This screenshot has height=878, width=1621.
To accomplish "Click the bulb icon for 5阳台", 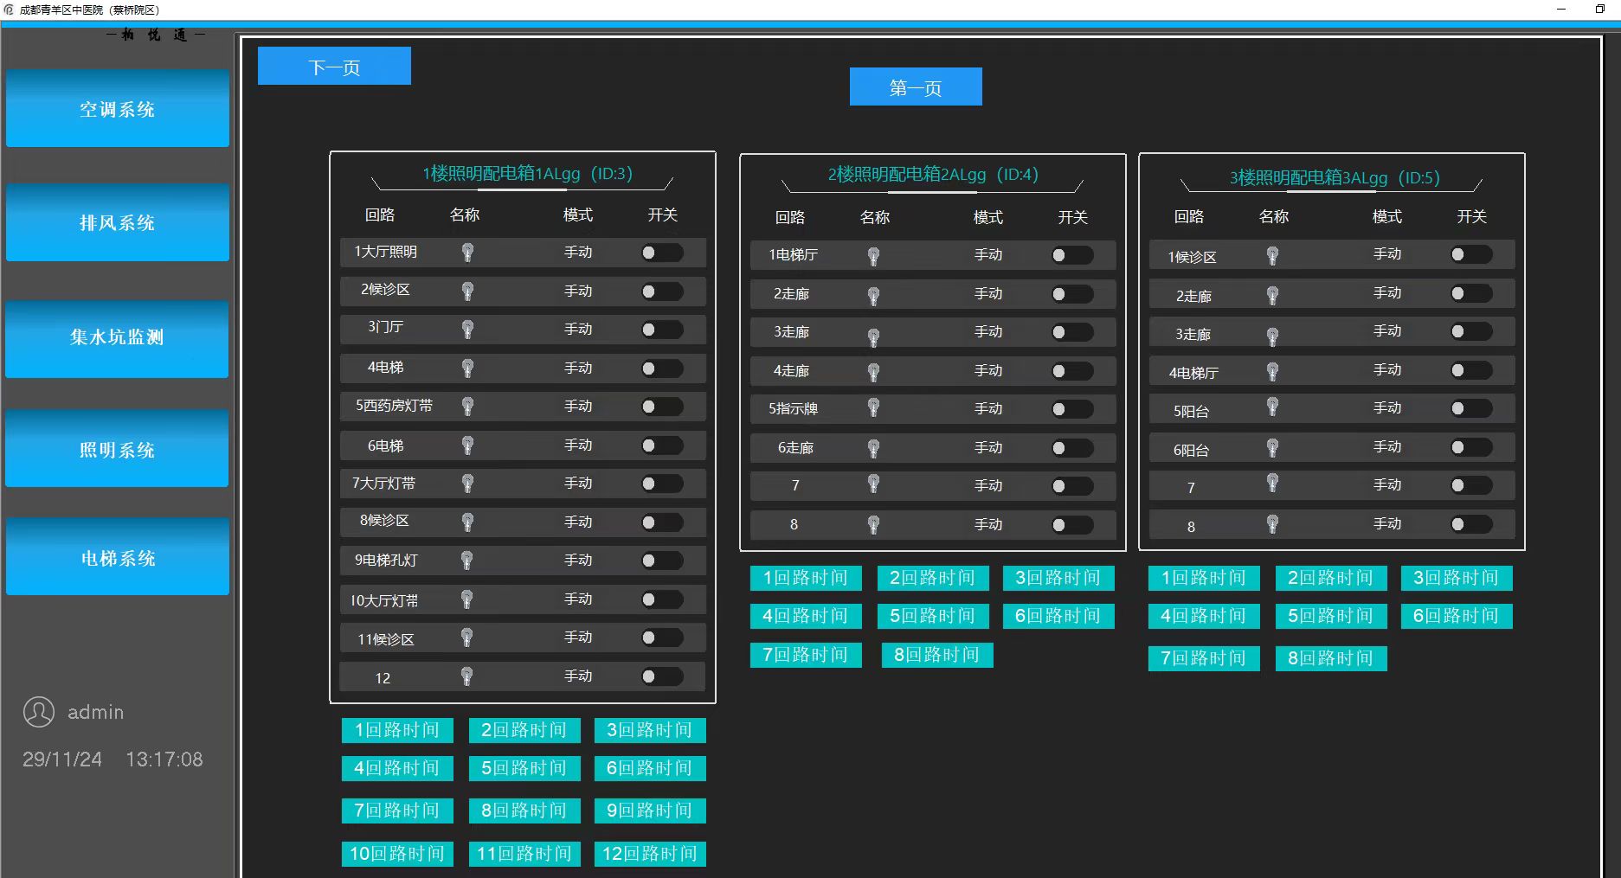I will pos(1272,407).
